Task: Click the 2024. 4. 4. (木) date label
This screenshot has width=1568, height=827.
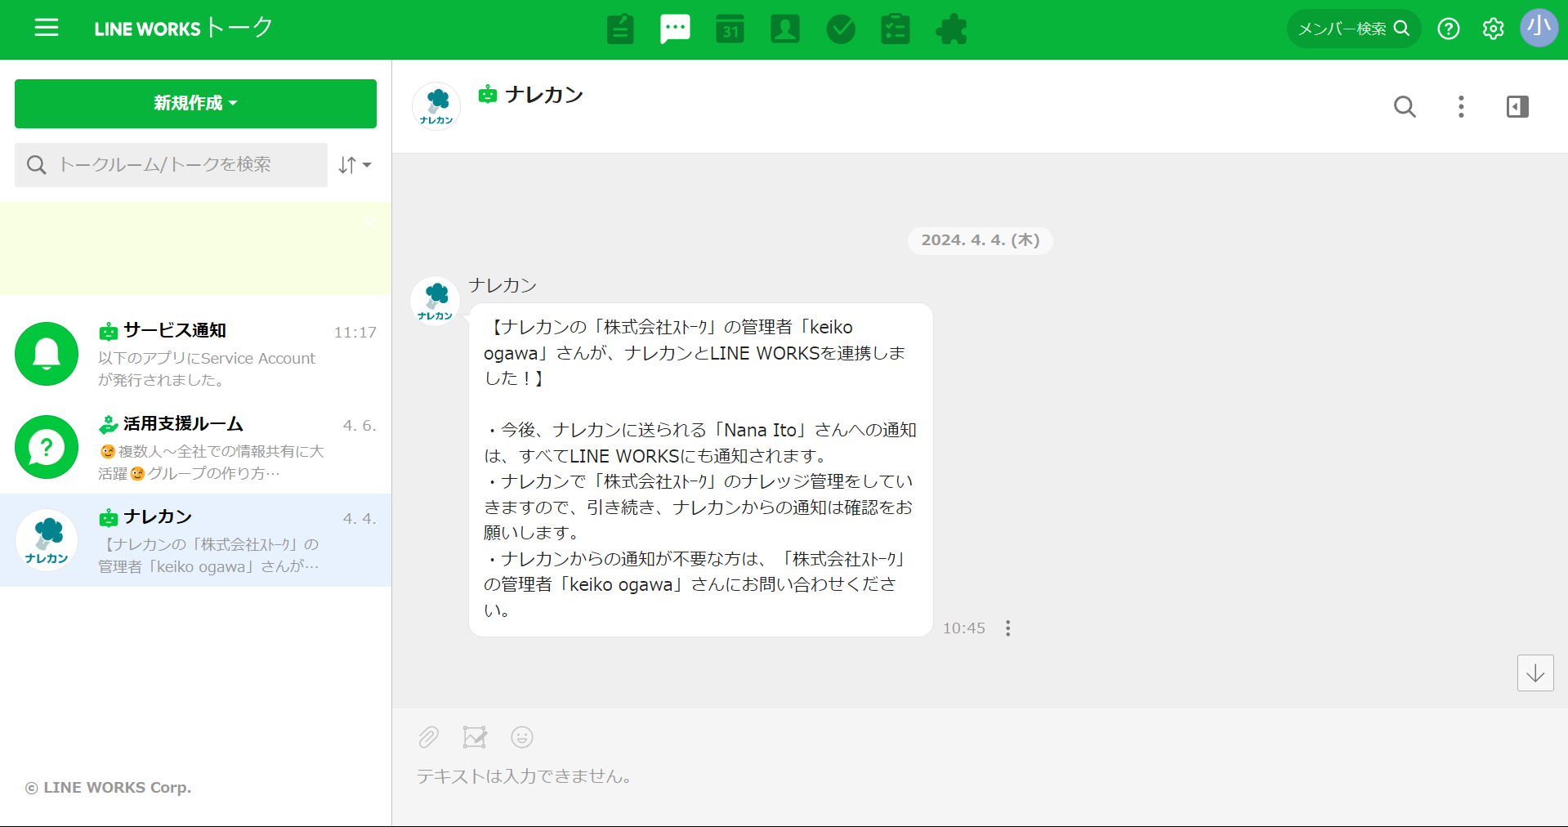Action: pyautogui.click(x=980, y=240)
